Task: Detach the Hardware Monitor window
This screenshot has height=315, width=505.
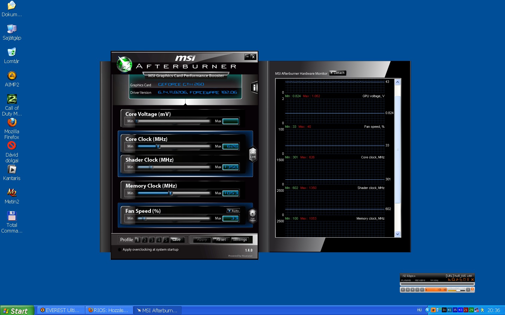Action: point(338,73)
